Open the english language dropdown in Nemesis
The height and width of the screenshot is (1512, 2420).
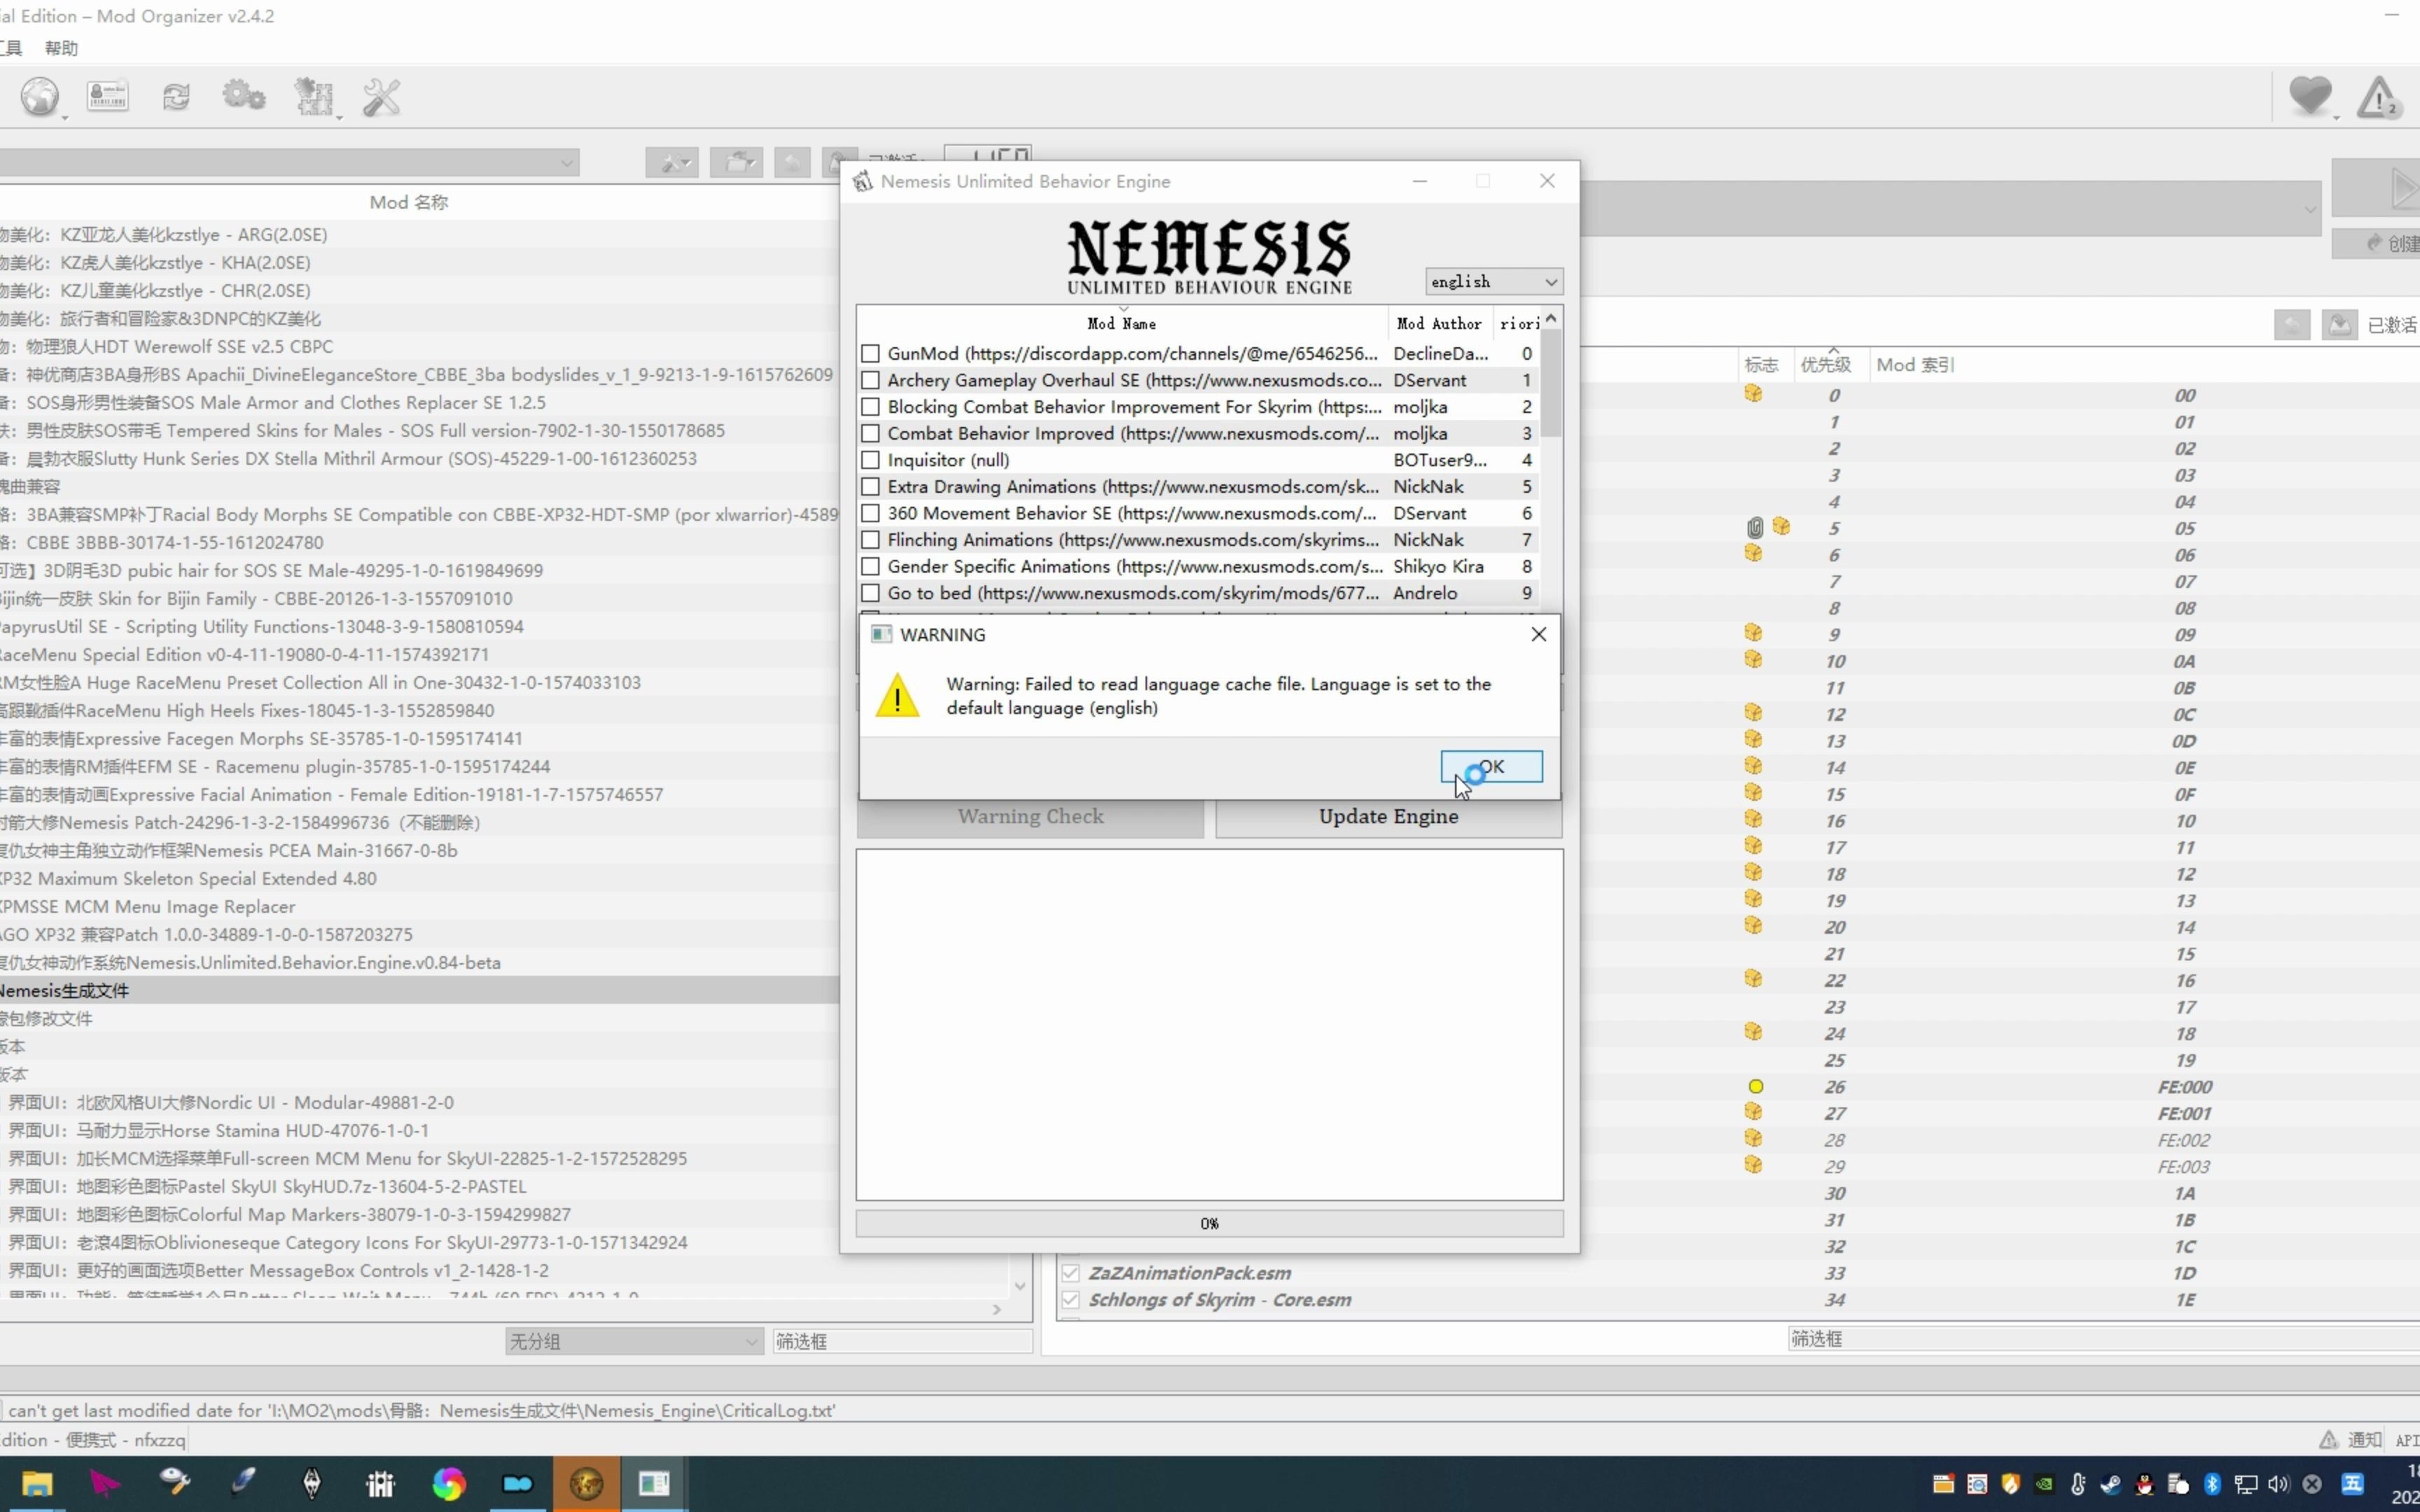point(1493,282)
